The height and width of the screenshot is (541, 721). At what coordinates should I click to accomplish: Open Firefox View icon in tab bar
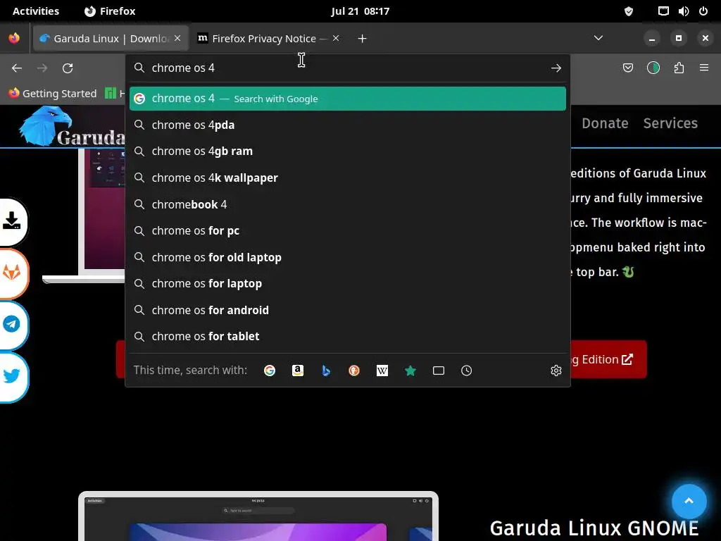pos(14,38)
